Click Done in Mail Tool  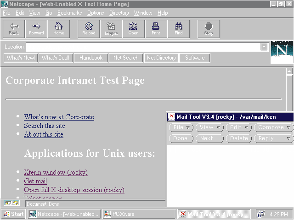[181, 138]
